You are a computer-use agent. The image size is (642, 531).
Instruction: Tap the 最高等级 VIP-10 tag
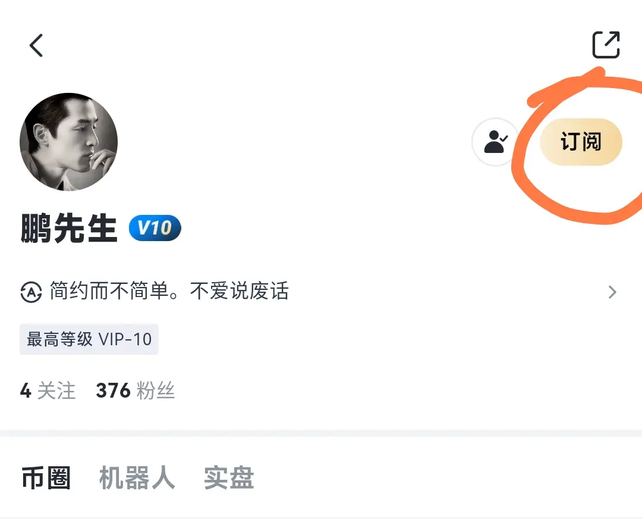(x=89, y=339)
